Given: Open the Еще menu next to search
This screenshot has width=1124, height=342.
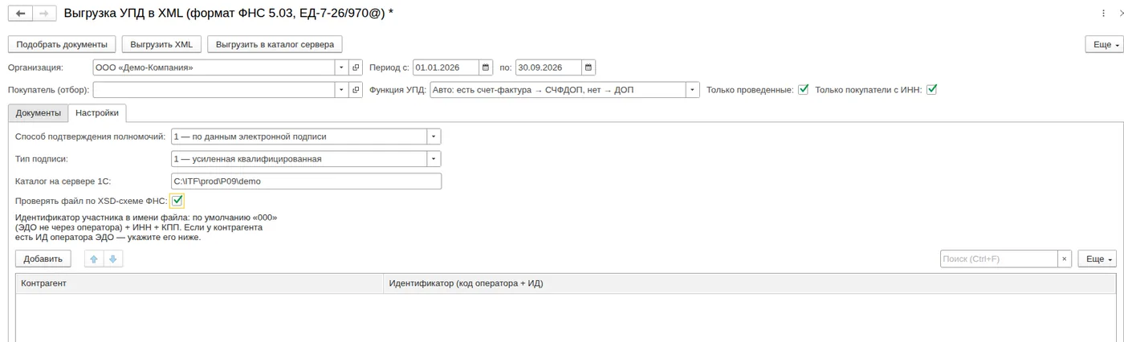Looking at the screenshot, I should (x=1097, y=259).
